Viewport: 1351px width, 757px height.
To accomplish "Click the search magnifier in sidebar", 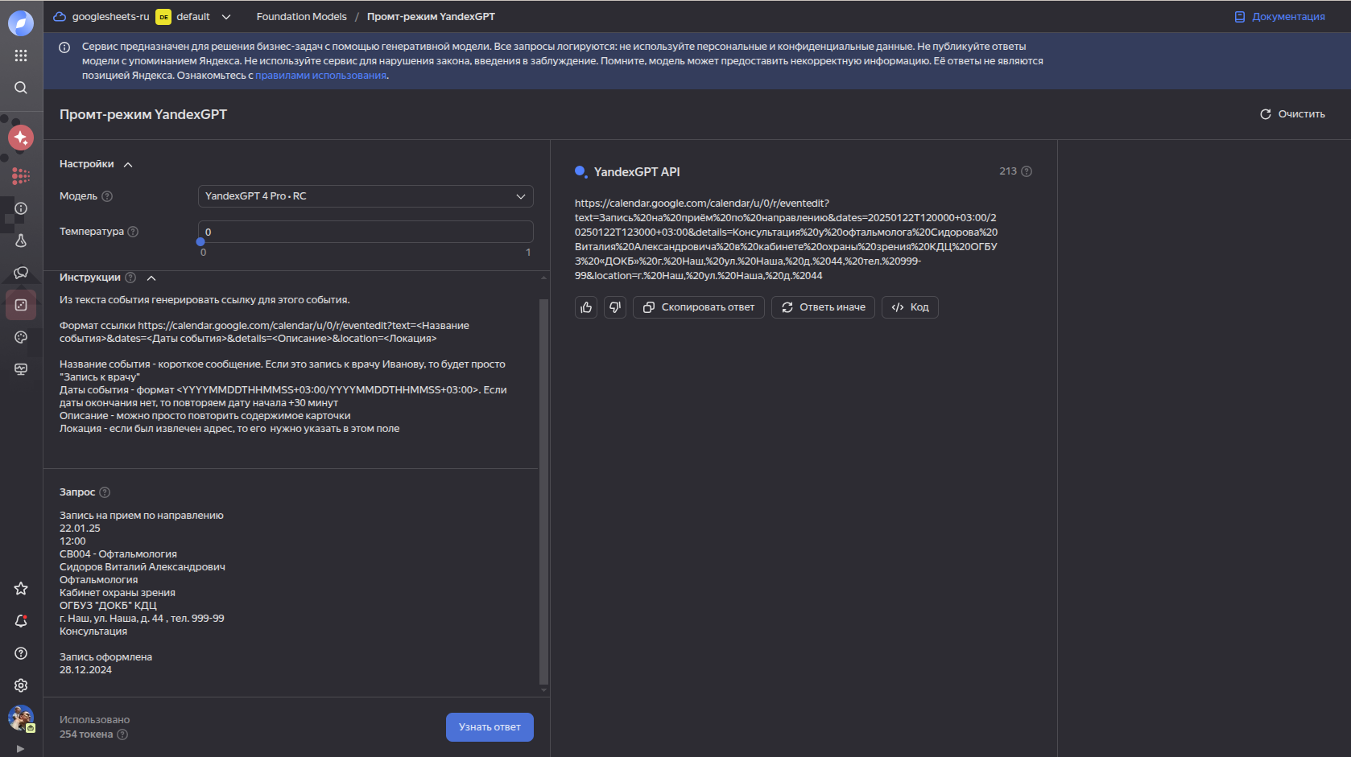I will [x=21, y=88].
